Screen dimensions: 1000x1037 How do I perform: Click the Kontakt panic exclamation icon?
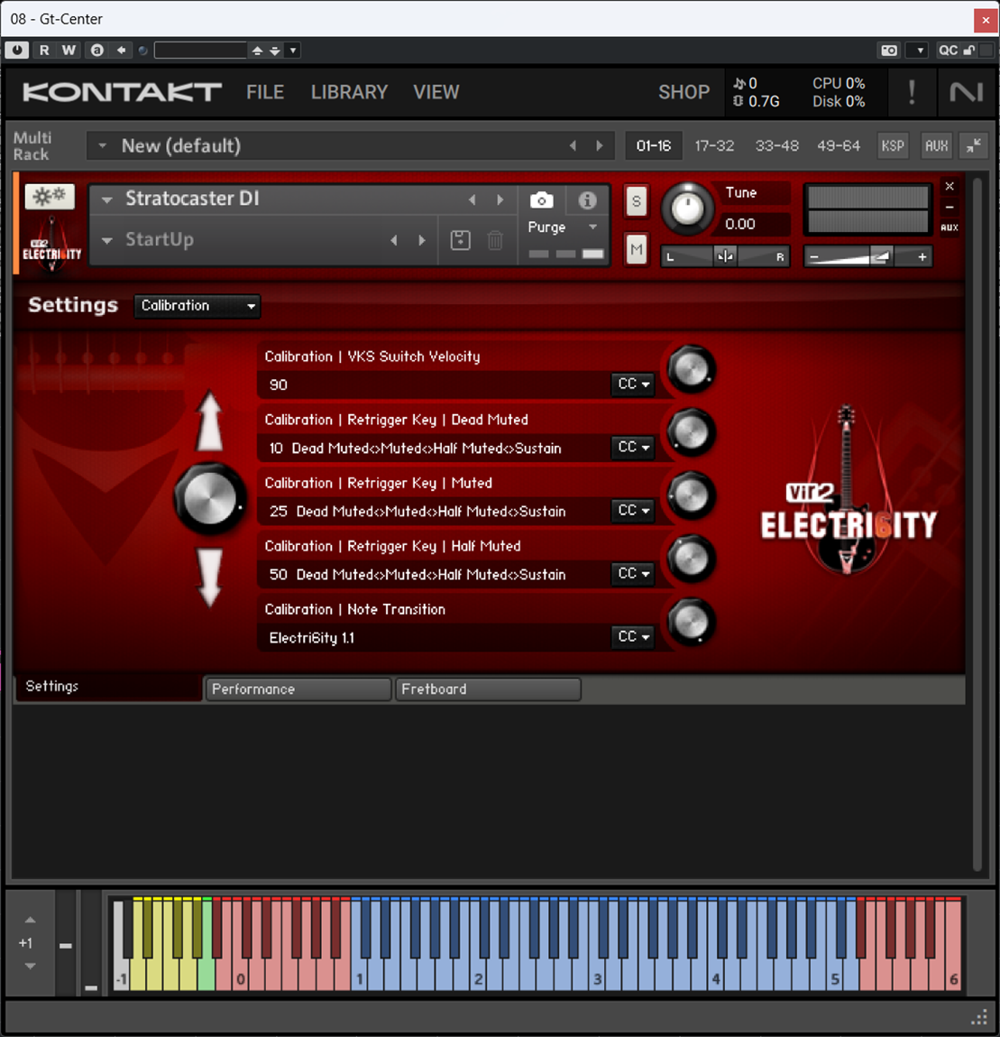pos(912,92)
